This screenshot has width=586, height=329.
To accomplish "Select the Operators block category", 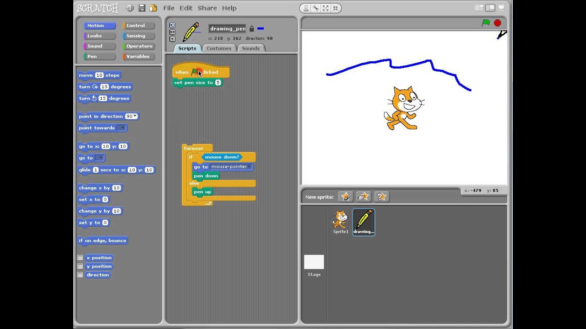I will (139, 46).
